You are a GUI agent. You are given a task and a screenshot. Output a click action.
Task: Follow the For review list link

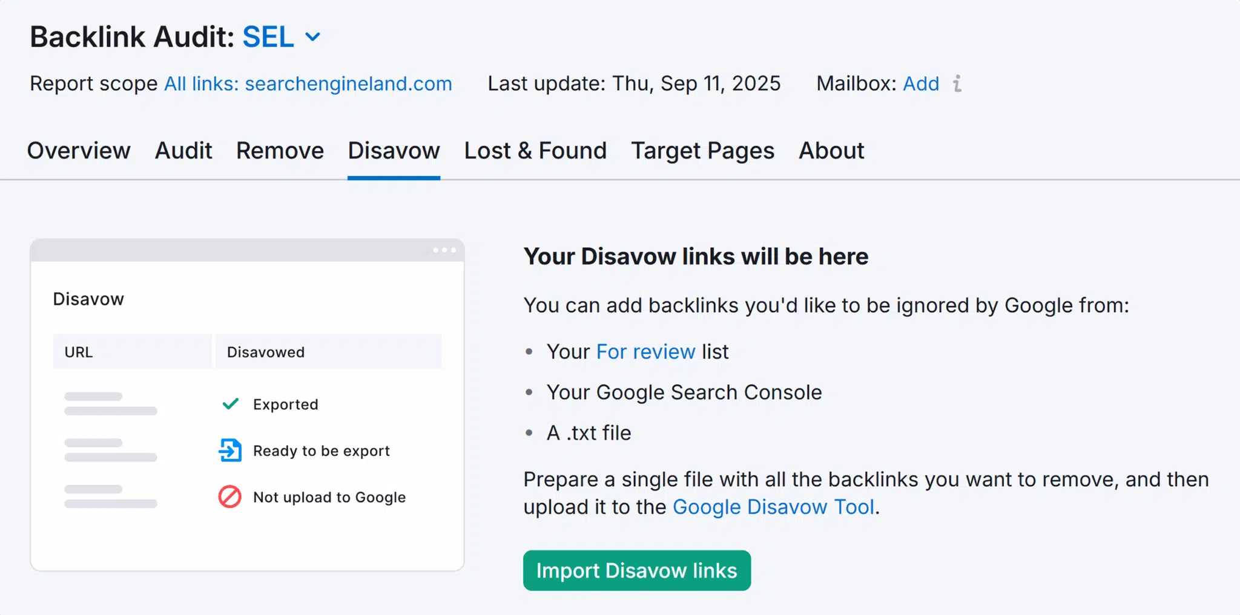[x=645, y=351]
